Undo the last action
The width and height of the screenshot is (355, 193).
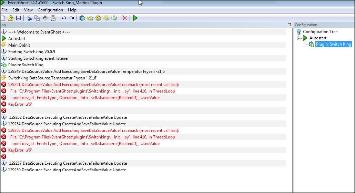64,18
